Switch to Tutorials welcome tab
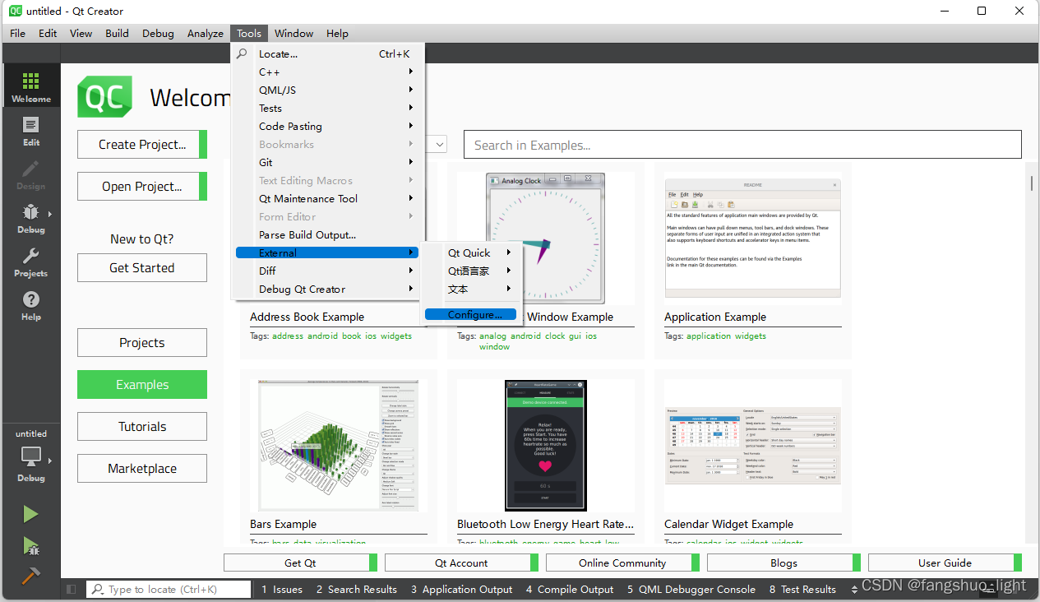 click(x=142, y=427)
